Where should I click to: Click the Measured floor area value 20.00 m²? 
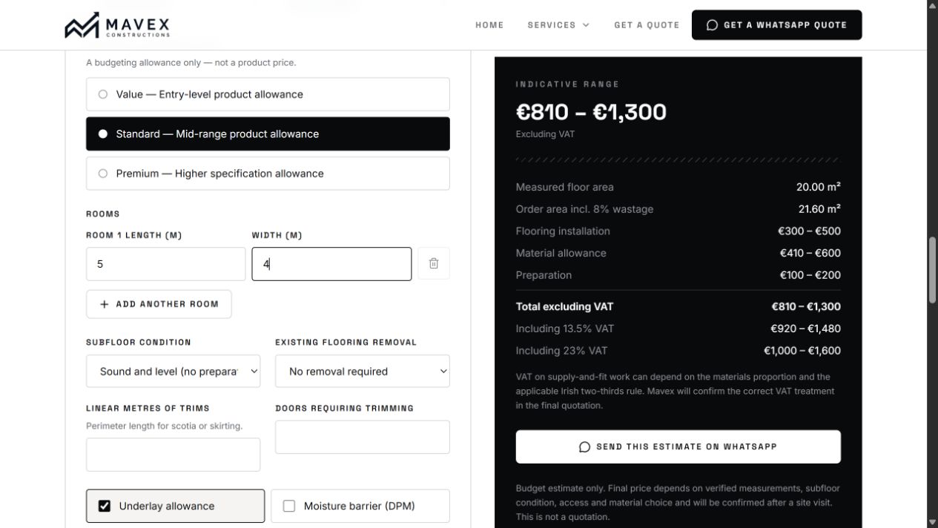click(819, 187)
